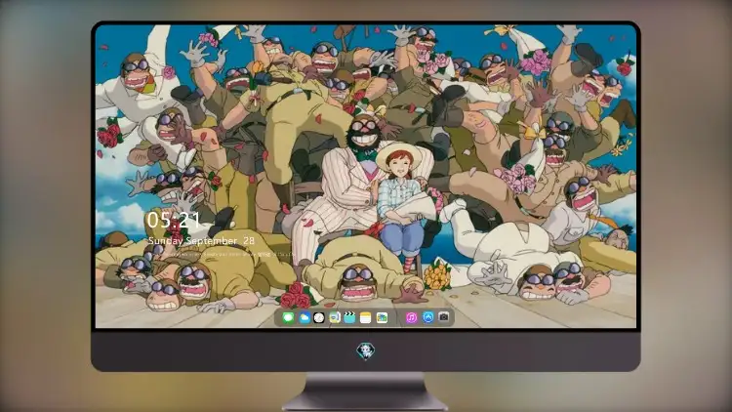The image size is (732, 412).
Task: Click the logo badge on monitor chin
Action: 366,350
